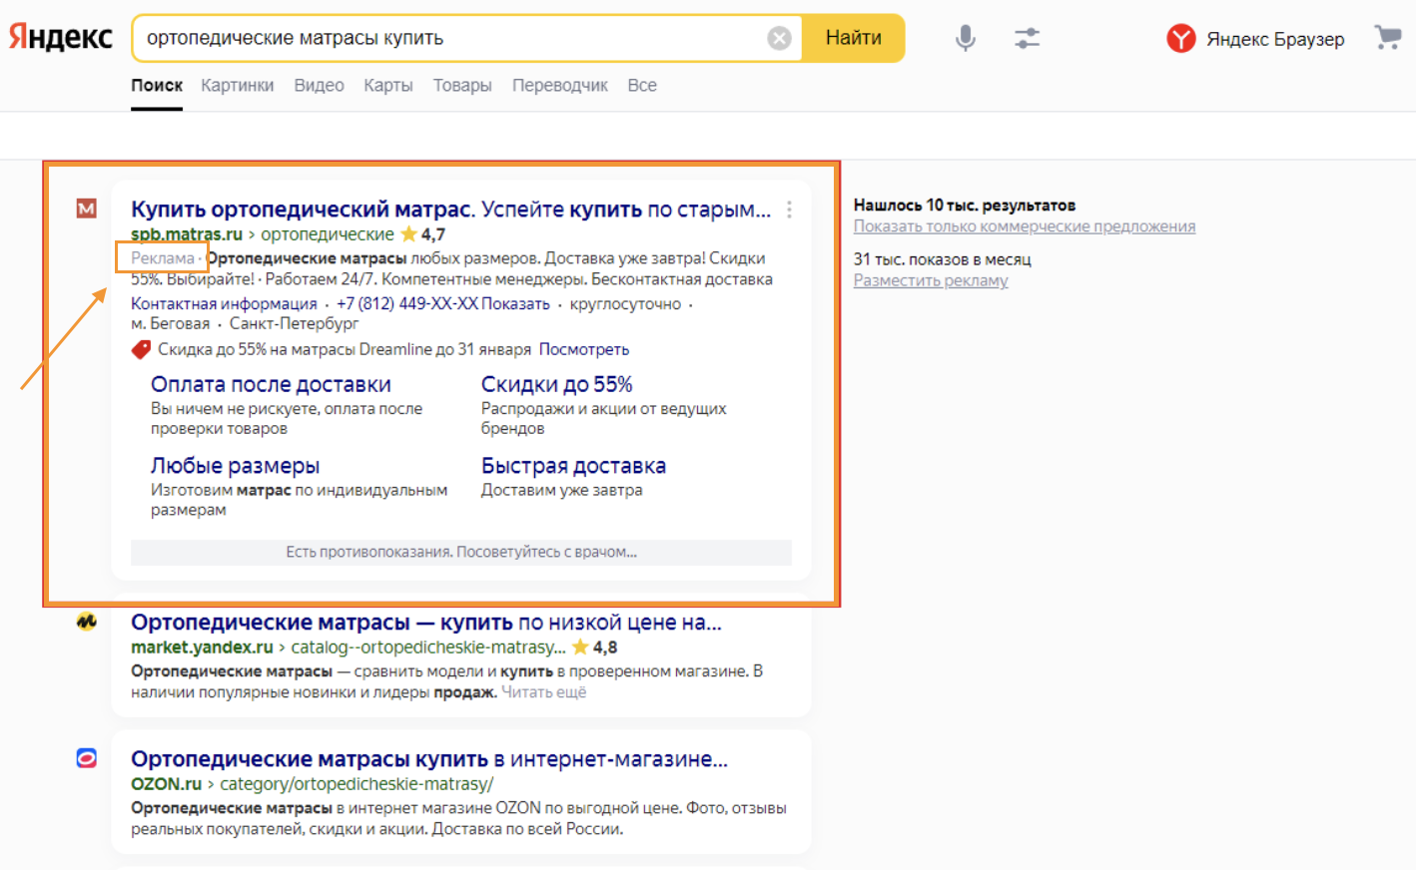Open 'Любые размеры' sitelink
Viewport: 1416px width, 870px height.
coord(236,466)
